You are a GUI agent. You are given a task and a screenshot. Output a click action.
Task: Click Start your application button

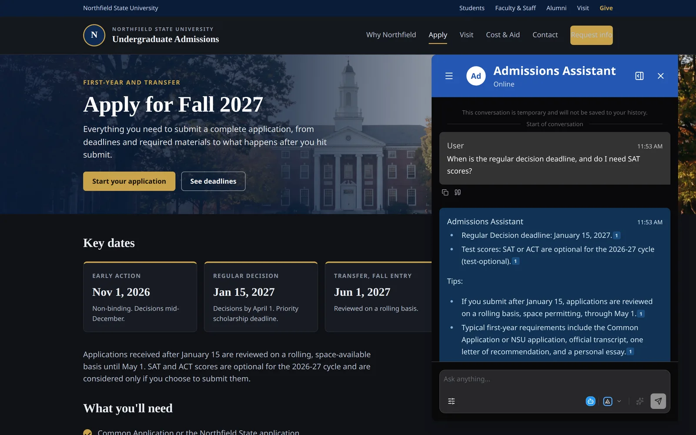point(129,181)
